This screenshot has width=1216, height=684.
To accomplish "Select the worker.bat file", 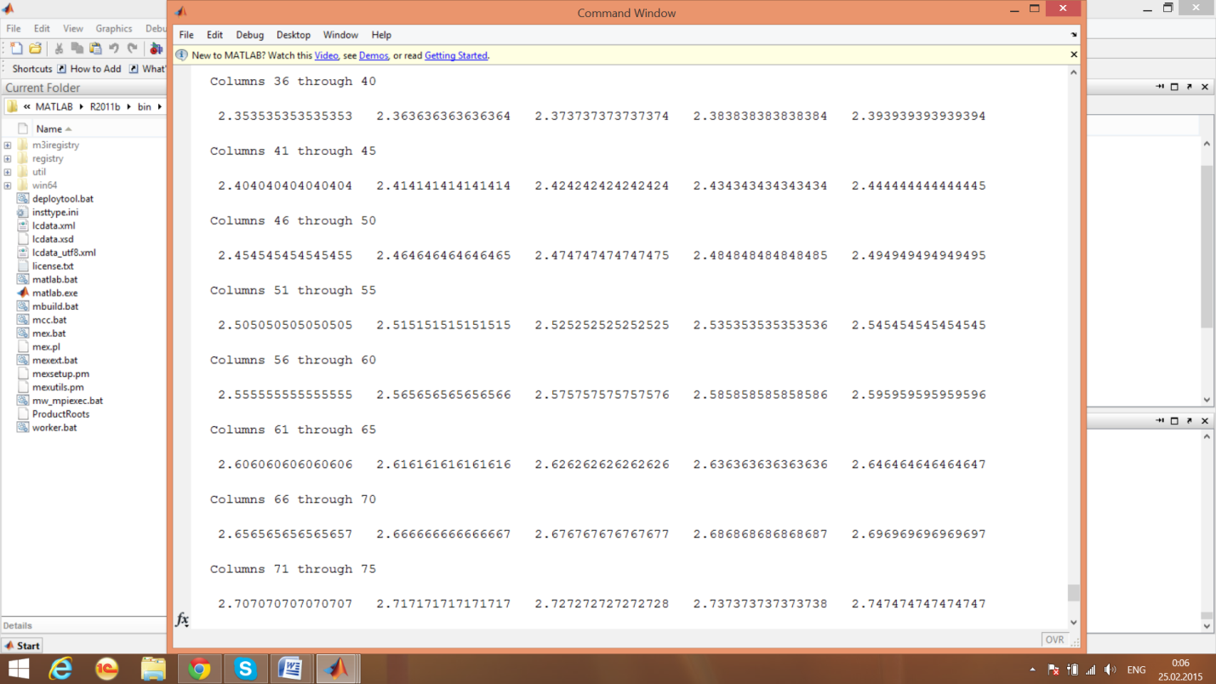I will point(54,428).
